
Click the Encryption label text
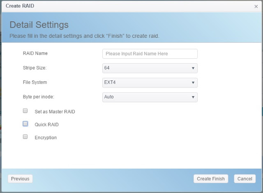click(46, 138)
